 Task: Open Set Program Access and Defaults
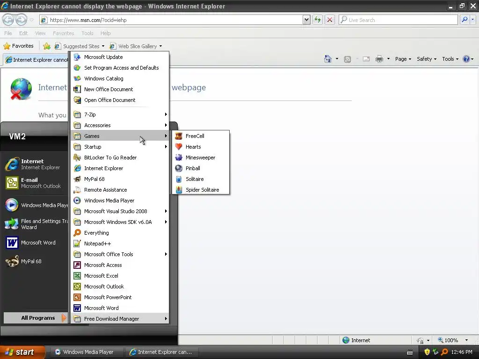click(x=120, y=68)
